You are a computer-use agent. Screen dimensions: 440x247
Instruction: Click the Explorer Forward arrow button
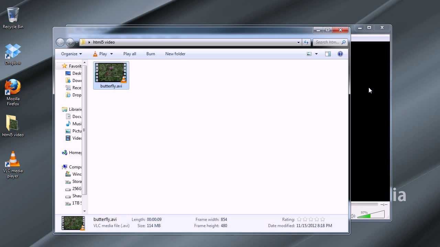pyautogui.click(x=70, y=42)
